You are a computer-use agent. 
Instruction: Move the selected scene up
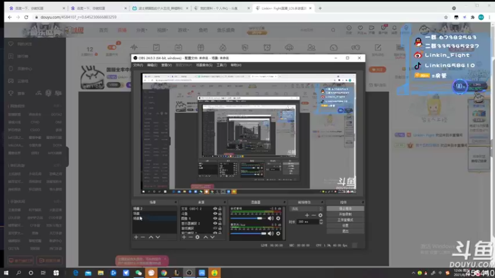151,237
